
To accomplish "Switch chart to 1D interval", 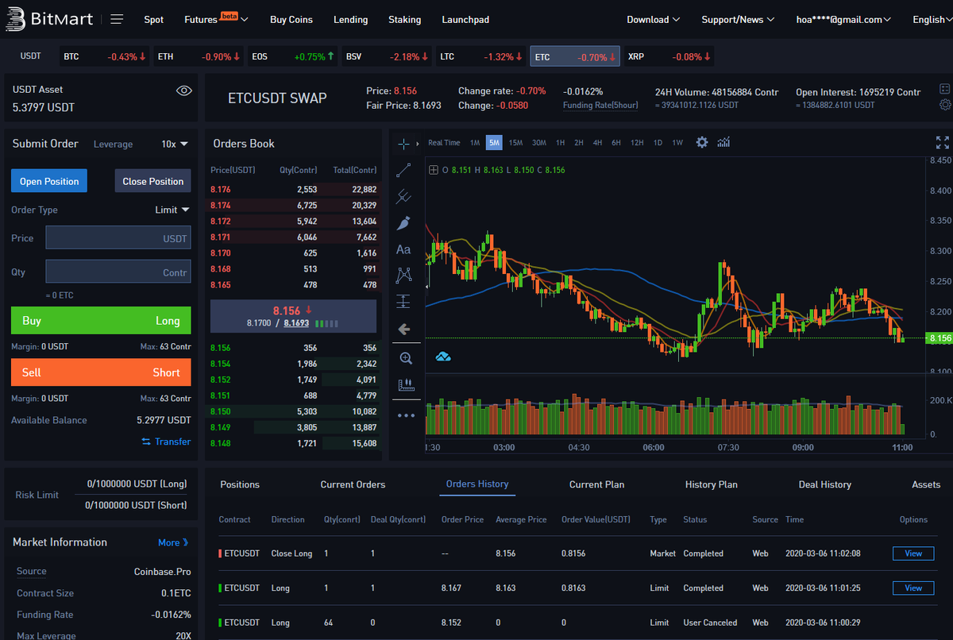I will tap(658, 143).
